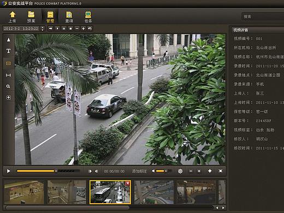Click the secrecy level value 密一级

coord(262,111)
